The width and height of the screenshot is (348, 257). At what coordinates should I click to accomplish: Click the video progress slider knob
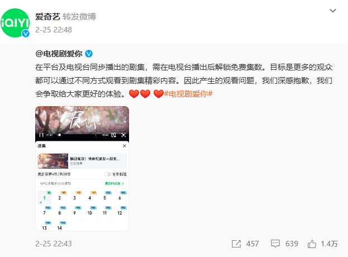point(59,135)
